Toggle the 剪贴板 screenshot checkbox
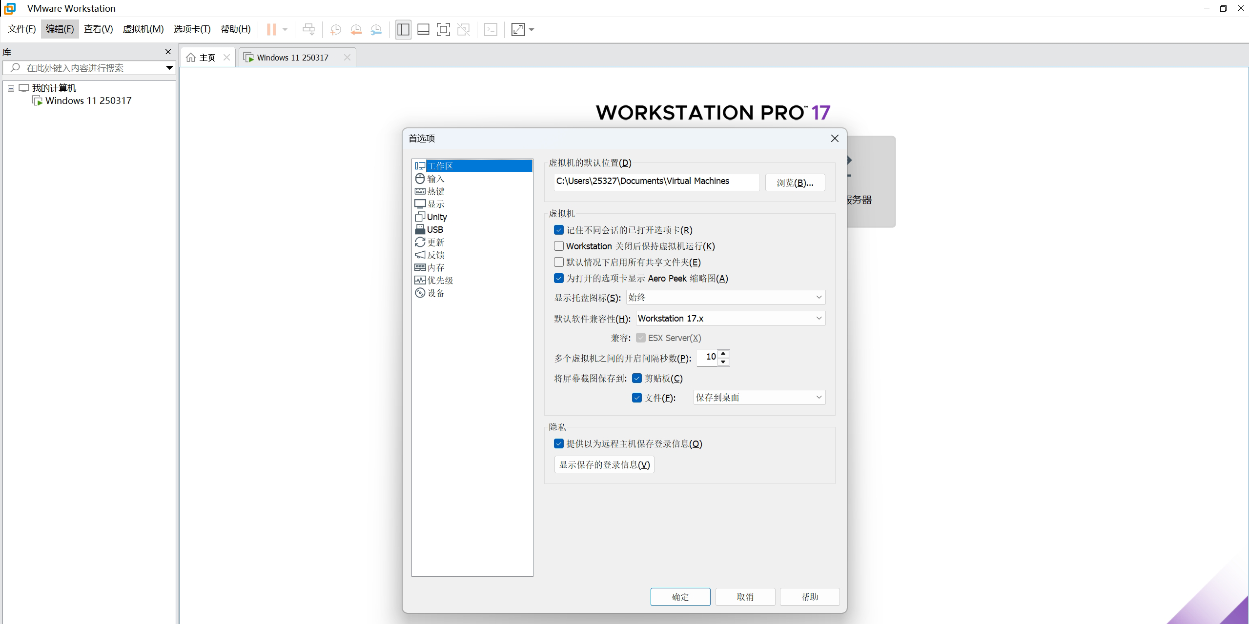 pos(637,378)
